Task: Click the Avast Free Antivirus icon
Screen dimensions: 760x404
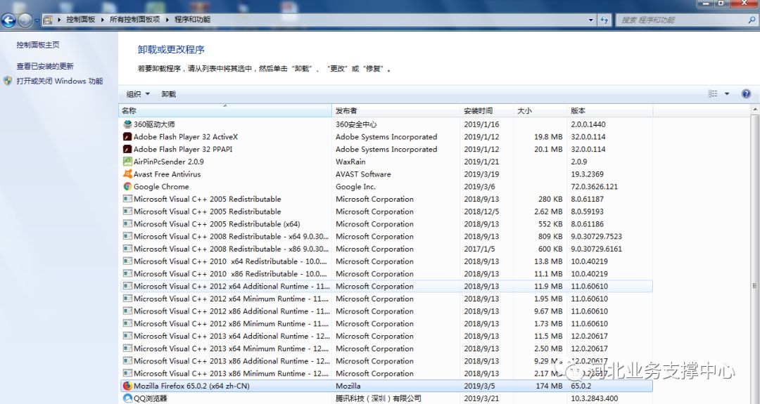Action: point(127,174)
